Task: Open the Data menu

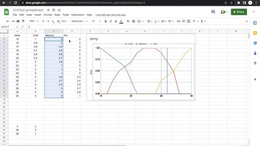Action: click(57, 15)
